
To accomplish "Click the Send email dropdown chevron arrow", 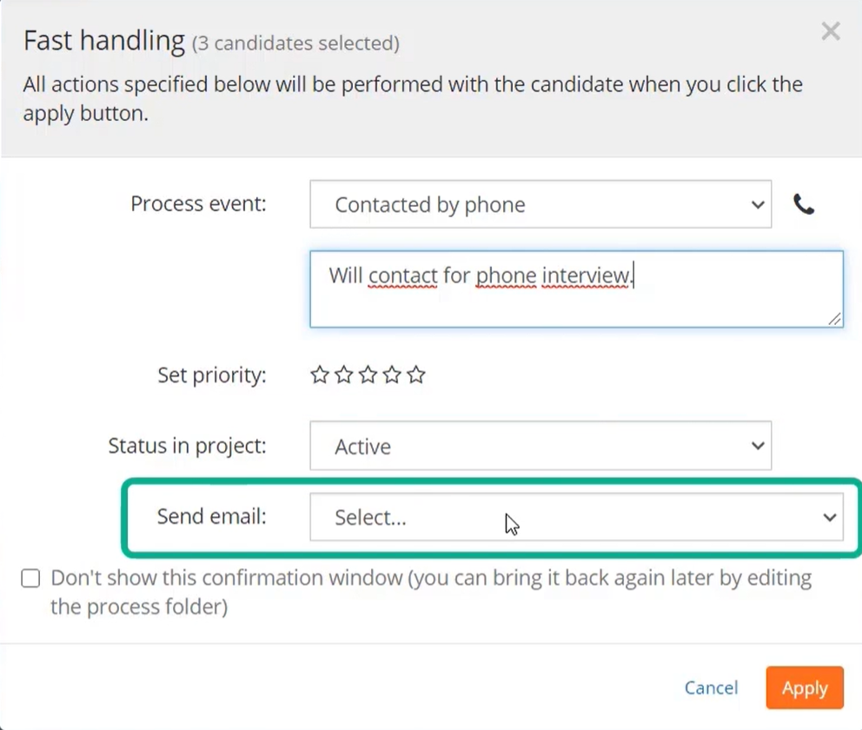I will (x=830, y=517).
